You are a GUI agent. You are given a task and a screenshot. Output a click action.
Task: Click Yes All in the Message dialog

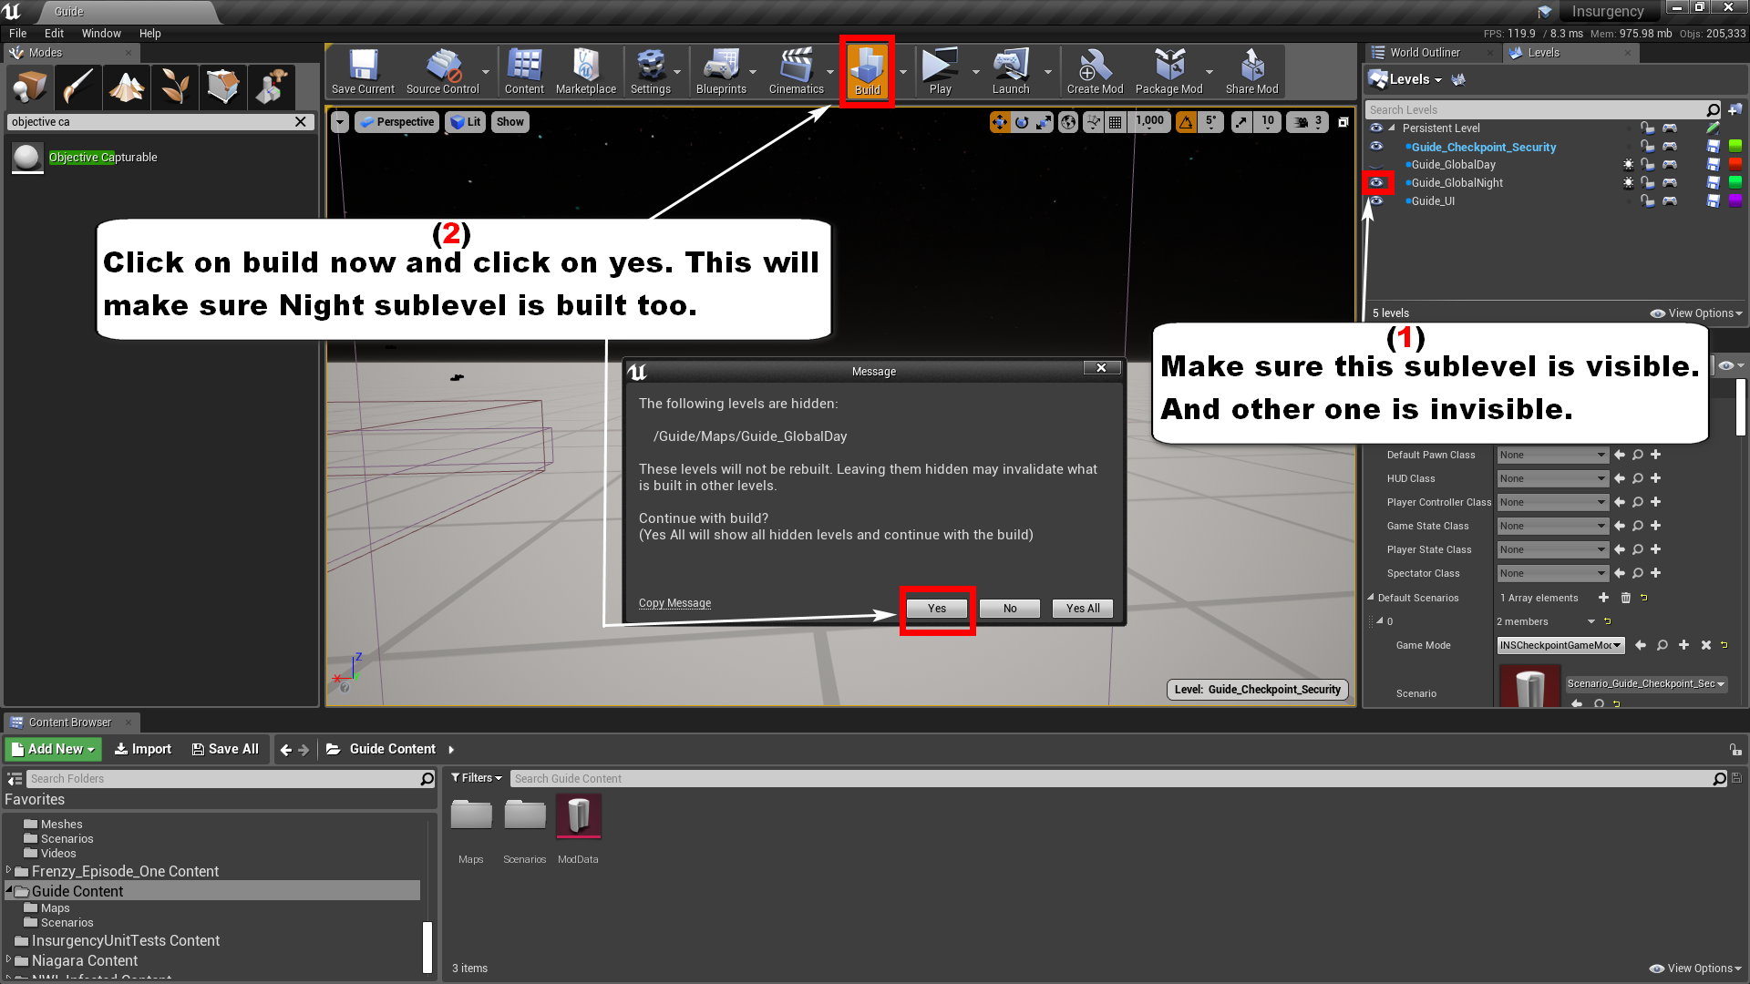click(1083, 608)
